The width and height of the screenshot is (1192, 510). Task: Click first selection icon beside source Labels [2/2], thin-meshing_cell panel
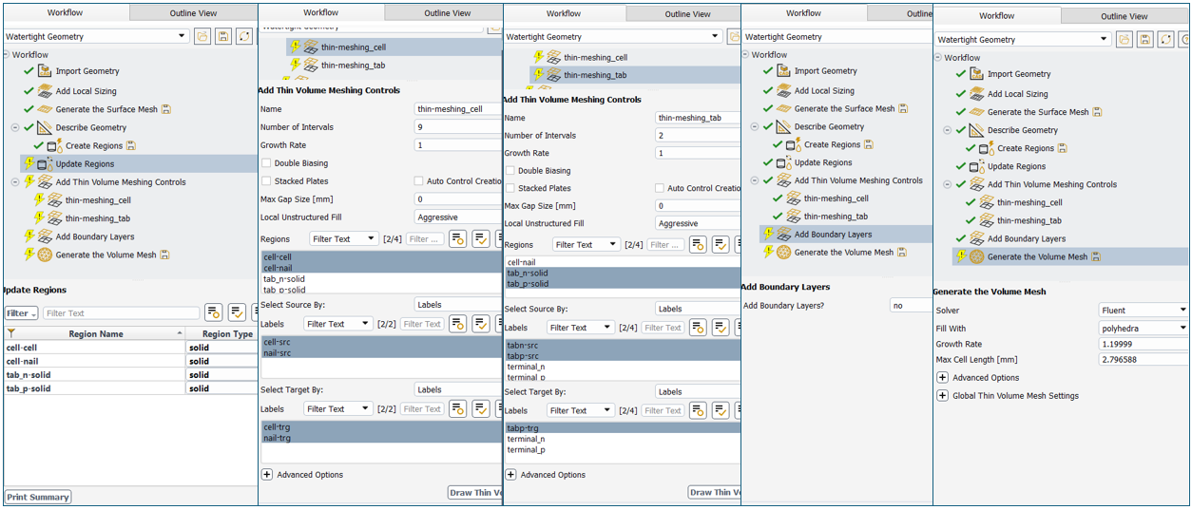click(457, 324)
